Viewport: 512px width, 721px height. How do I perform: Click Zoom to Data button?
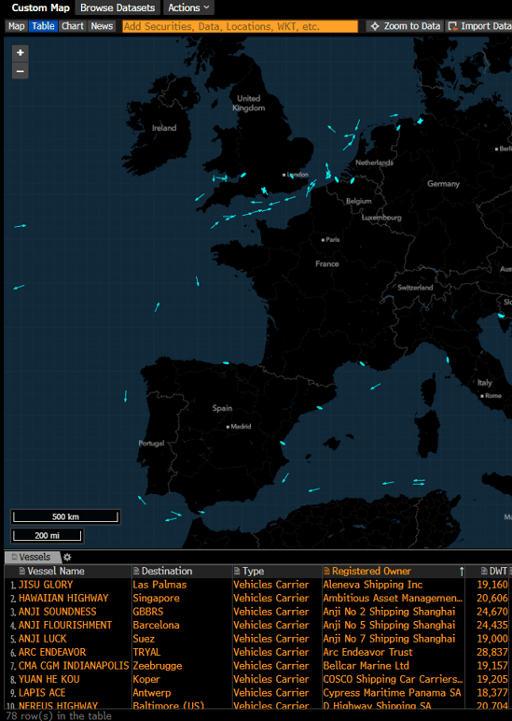coord(406,26)
